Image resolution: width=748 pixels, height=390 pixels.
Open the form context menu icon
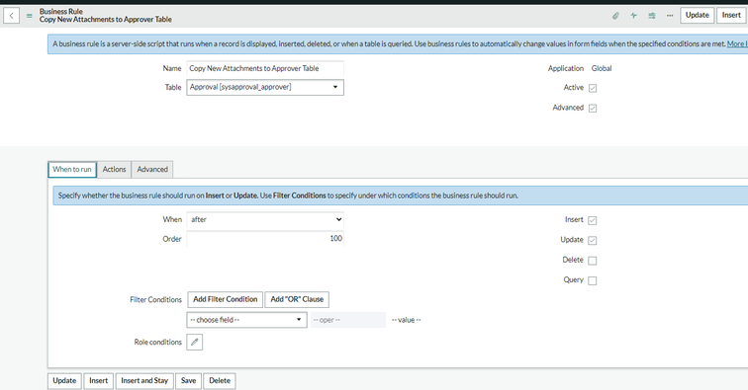coord(29,16)
